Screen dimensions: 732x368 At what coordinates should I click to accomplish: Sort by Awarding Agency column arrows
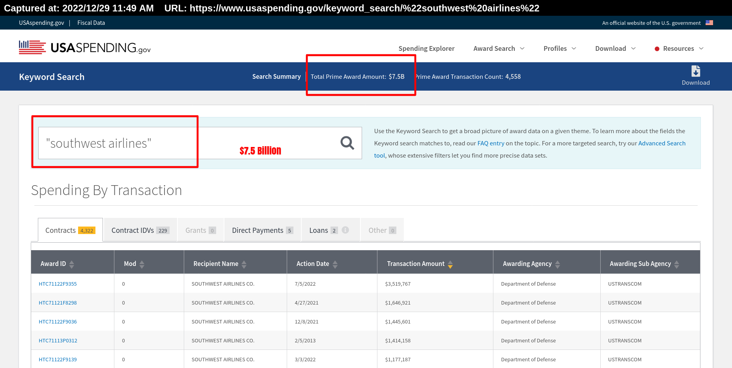click(x=558, y=264)
